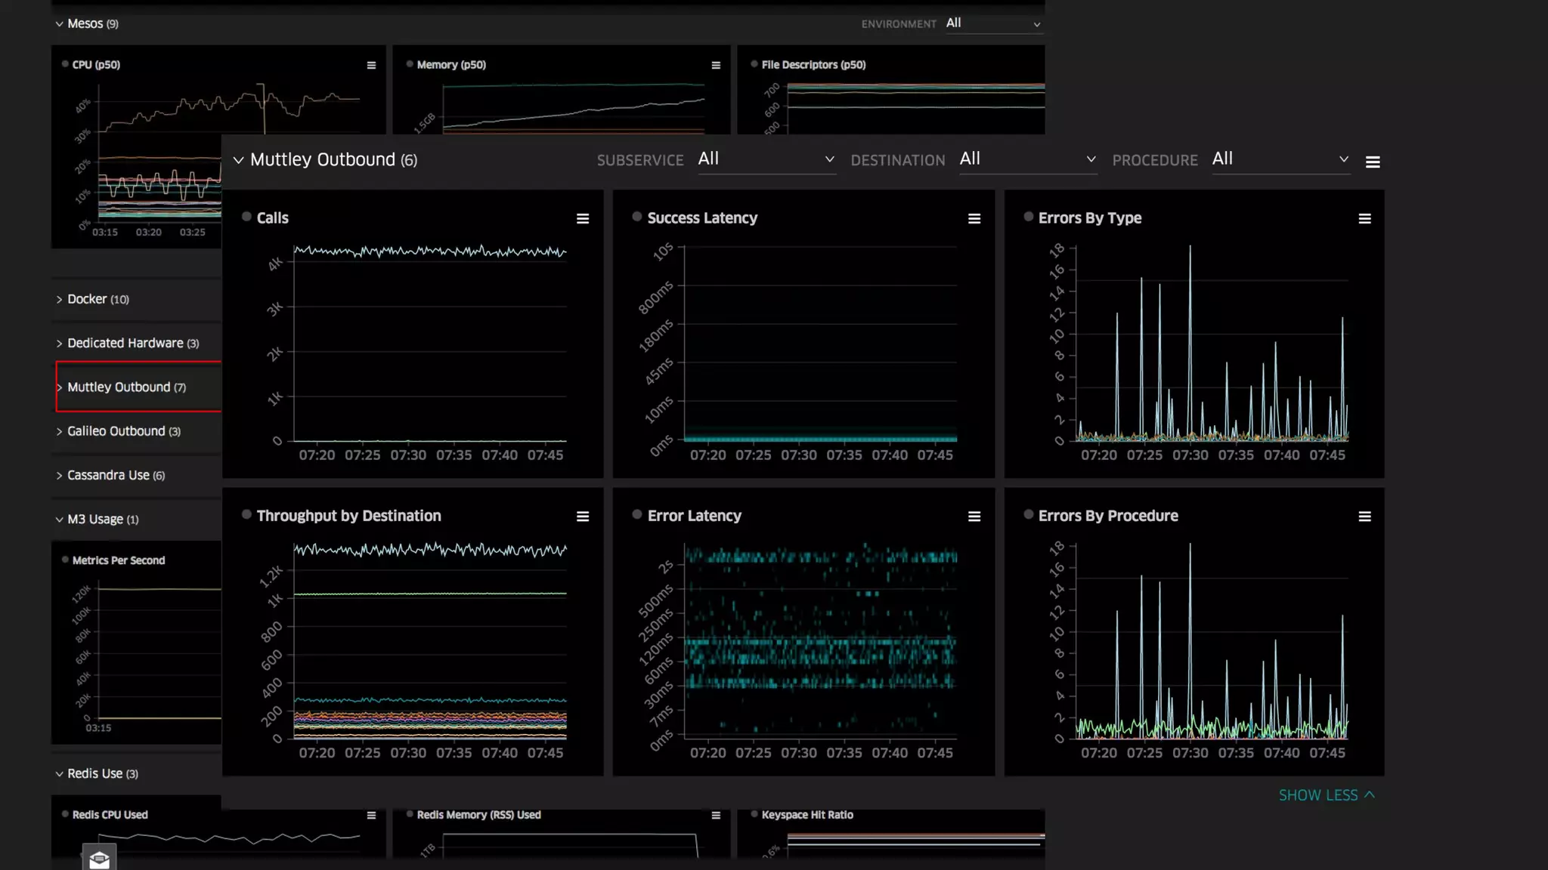This screenshot has height=870, width=1548.
Task: Open the Muttley Outbound section options menu
Action: 1373,162
